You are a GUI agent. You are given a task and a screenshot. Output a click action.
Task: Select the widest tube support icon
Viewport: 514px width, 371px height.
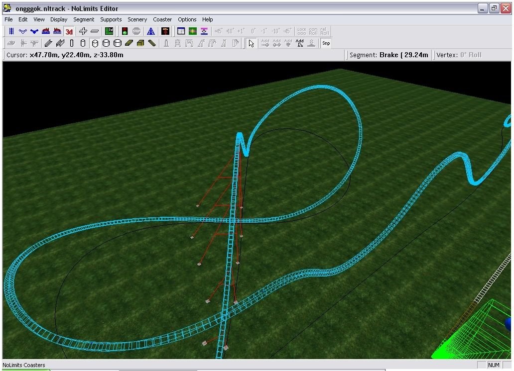point(118,43)
